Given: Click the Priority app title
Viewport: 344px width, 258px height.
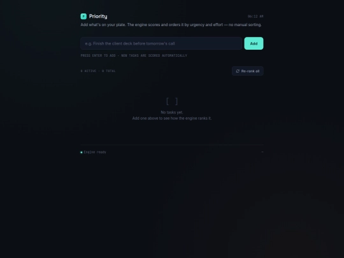Looking at the screenshot, I should (x=98, y=16).
